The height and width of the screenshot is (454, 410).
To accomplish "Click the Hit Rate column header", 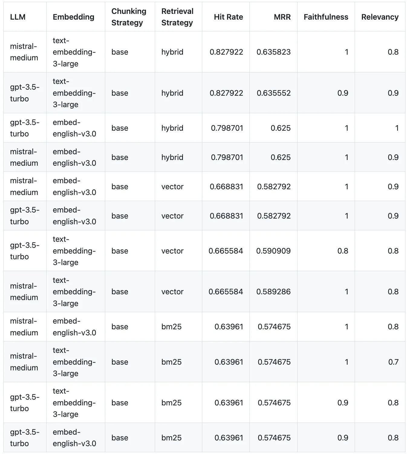I will [x=228, y=17].
